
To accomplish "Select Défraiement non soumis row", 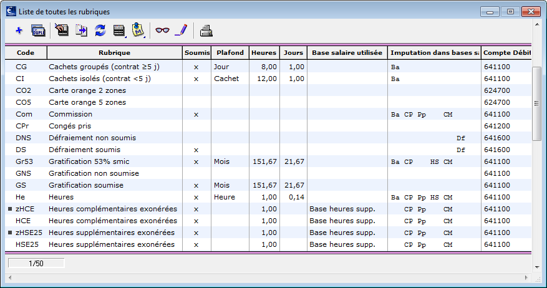I will coord(268,138).
